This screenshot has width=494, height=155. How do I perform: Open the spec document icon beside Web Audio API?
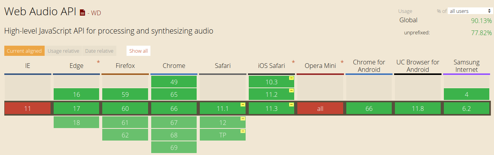(x=82, y=12)
